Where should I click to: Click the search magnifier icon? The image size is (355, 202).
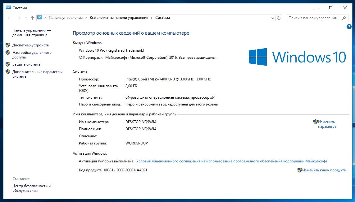[344, 18]
